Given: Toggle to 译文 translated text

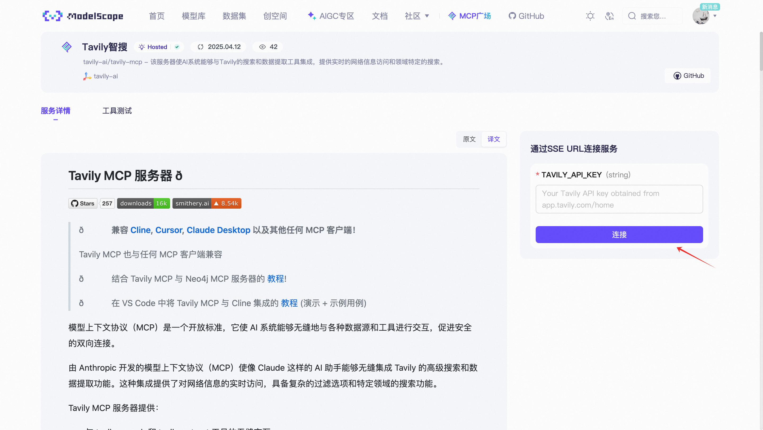Looking at the screenshot, I should point(494,139).
